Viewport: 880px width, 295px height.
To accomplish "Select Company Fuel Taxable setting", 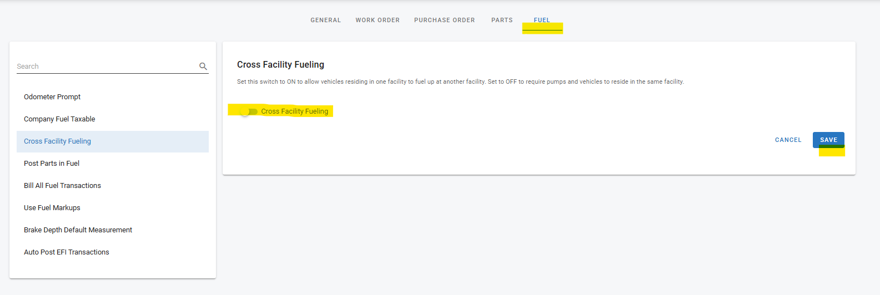I will coord(59,119).
